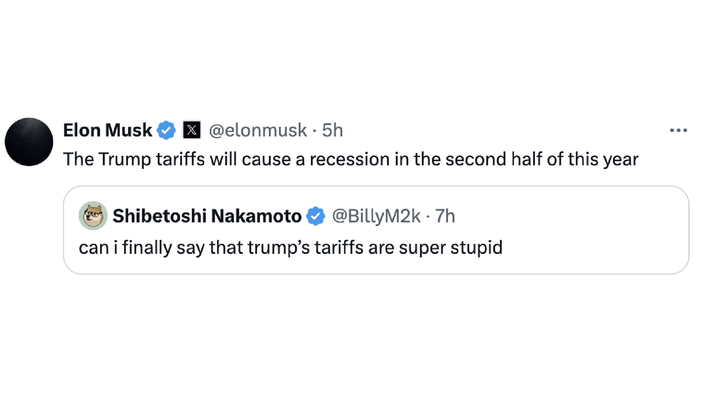Viewport: 703px width, 395px height.
Task: Click the verified badge on the quoted tweet
Action: pos(316,216)
